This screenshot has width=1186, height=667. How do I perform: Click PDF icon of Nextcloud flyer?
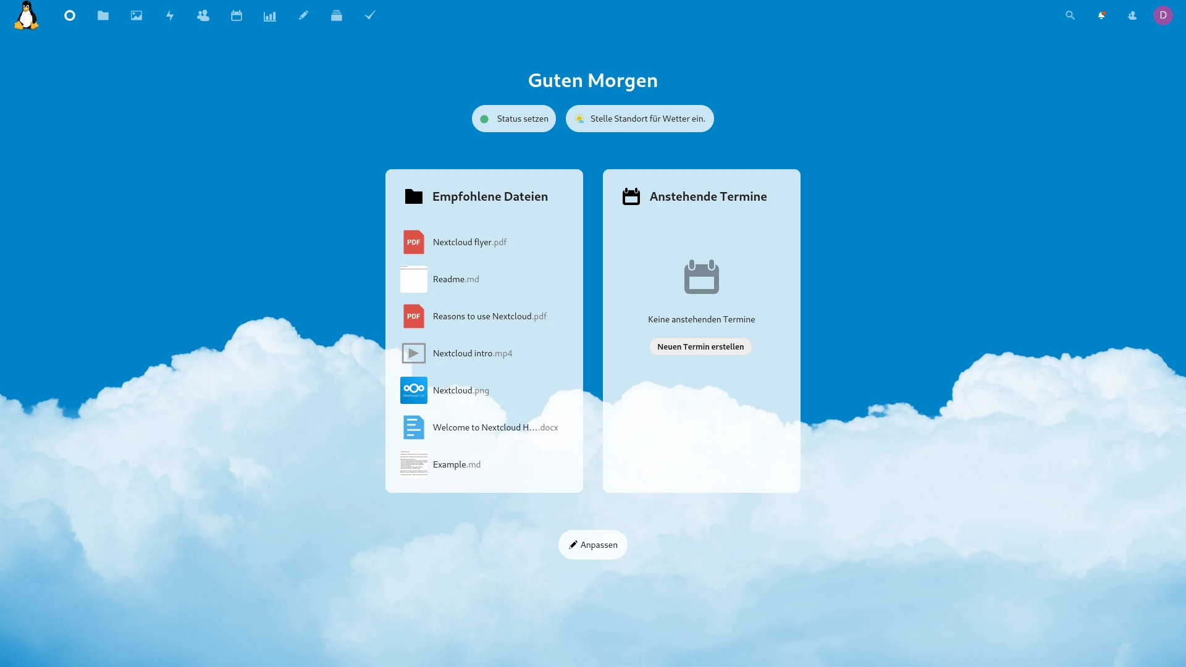[x=414, y=242]
